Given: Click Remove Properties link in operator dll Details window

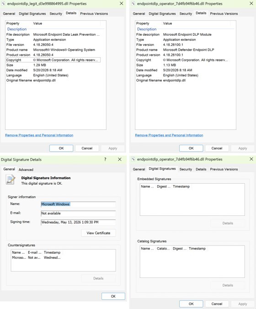Looking at the screenshot, I should (169, 135).
